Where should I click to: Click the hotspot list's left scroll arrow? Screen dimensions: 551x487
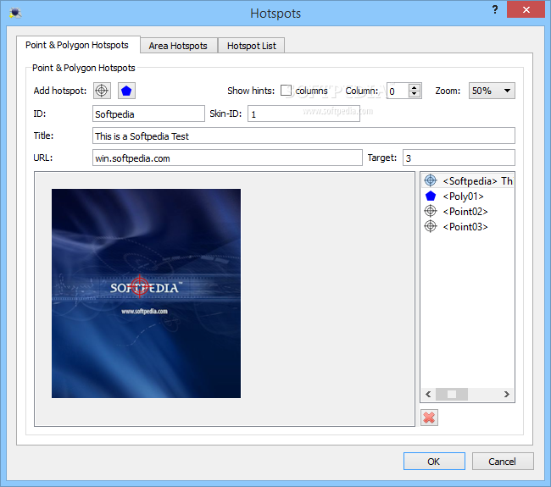point(428,394)
